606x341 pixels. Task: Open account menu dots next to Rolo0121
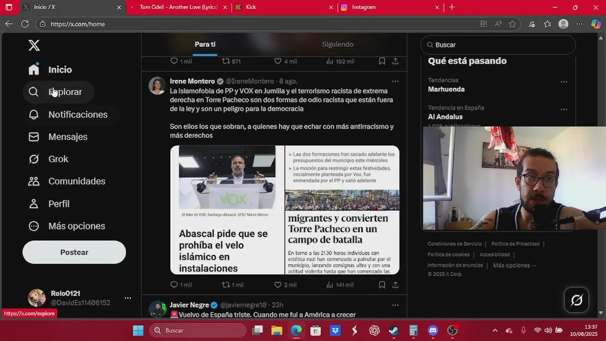128,298
